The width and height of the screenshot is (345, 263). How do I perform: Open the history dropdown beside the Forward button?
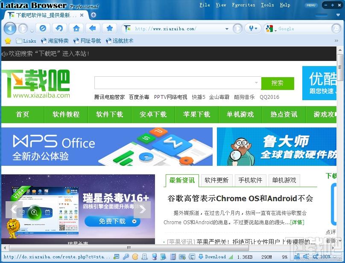click(32, 31)
